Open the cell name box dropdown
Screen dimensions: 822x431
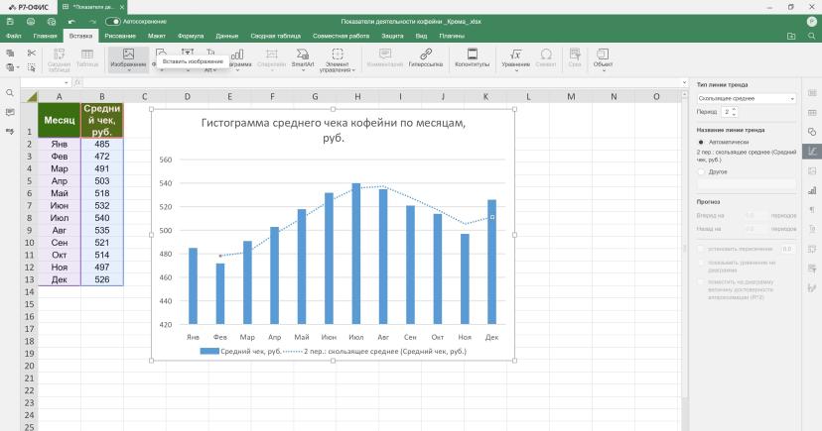click(x=67, y=82)
